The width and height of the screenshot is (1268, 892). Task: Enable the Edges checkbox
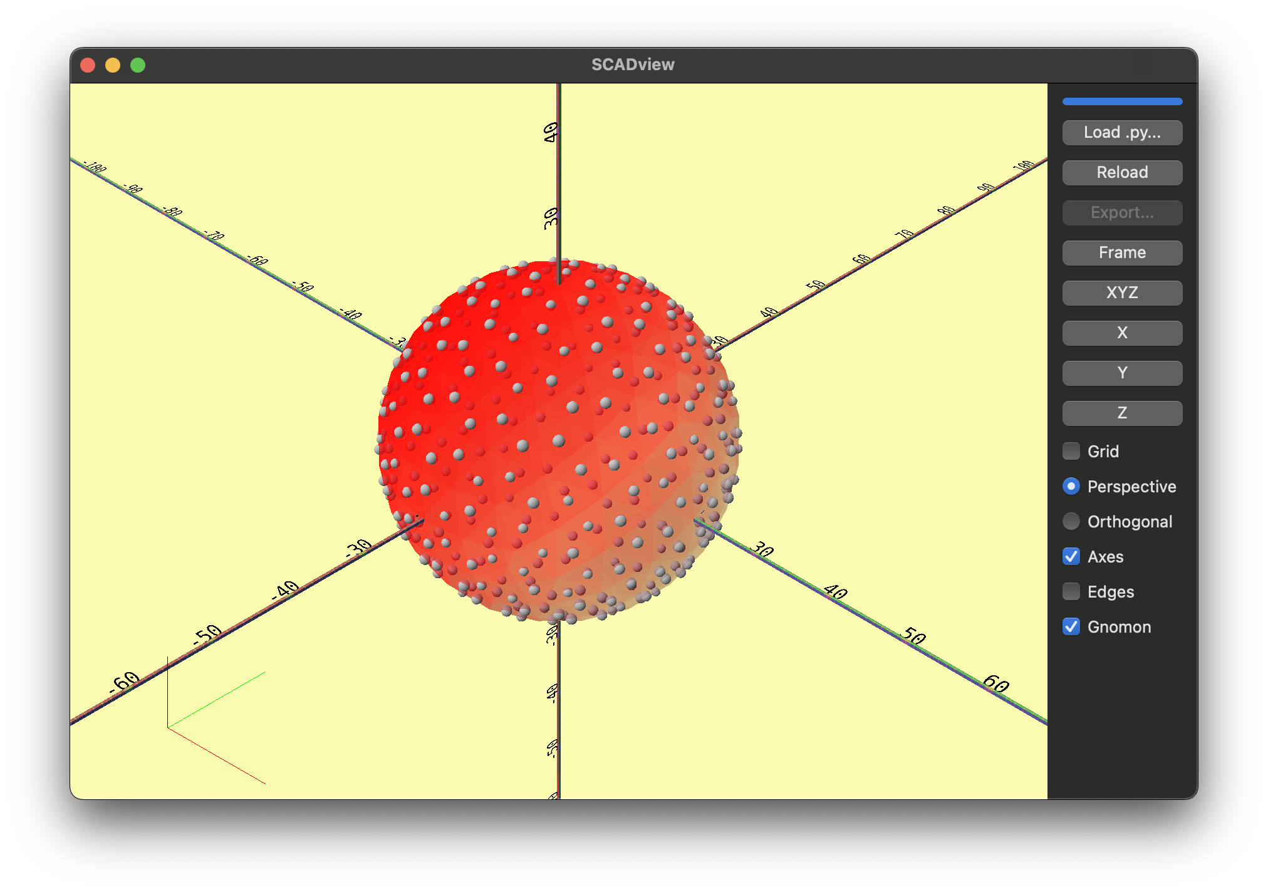coord(1071,591)
